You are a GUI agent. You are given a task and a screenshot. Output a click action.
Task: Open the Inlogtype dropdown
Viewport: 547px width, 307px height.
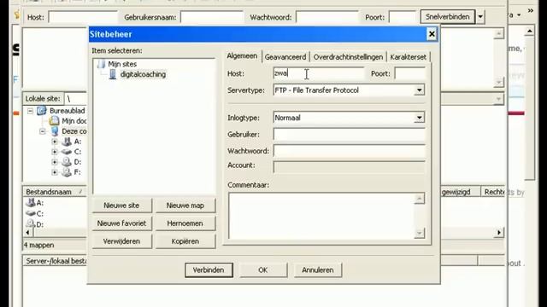coord(420,118)
